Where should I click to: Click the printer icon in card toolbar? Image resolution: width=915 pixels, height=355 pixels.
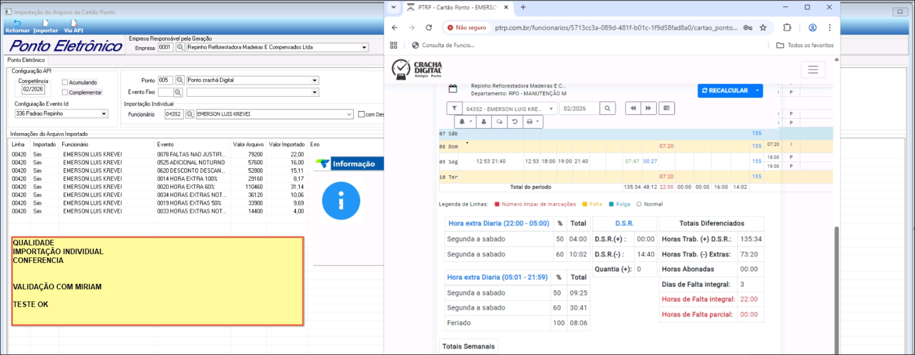tap(532, 122)
